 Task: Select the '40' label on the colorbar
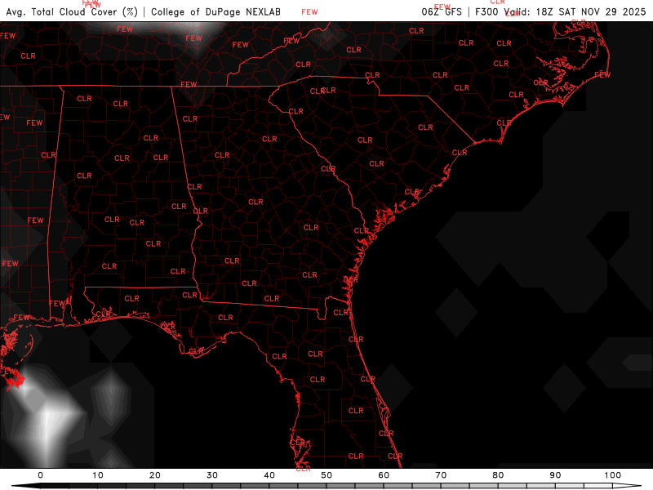pos(269,475)
